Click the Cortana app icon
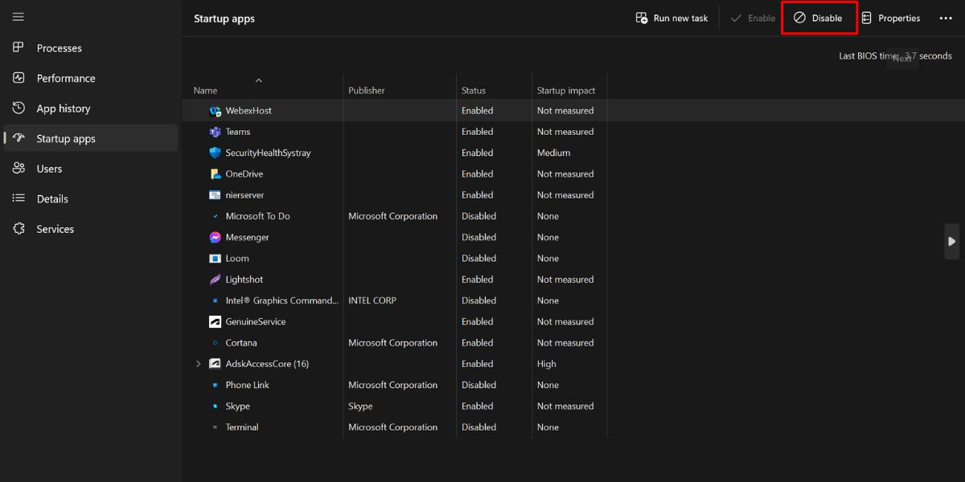Screen dimensions: 965x482 click(214, 342)
